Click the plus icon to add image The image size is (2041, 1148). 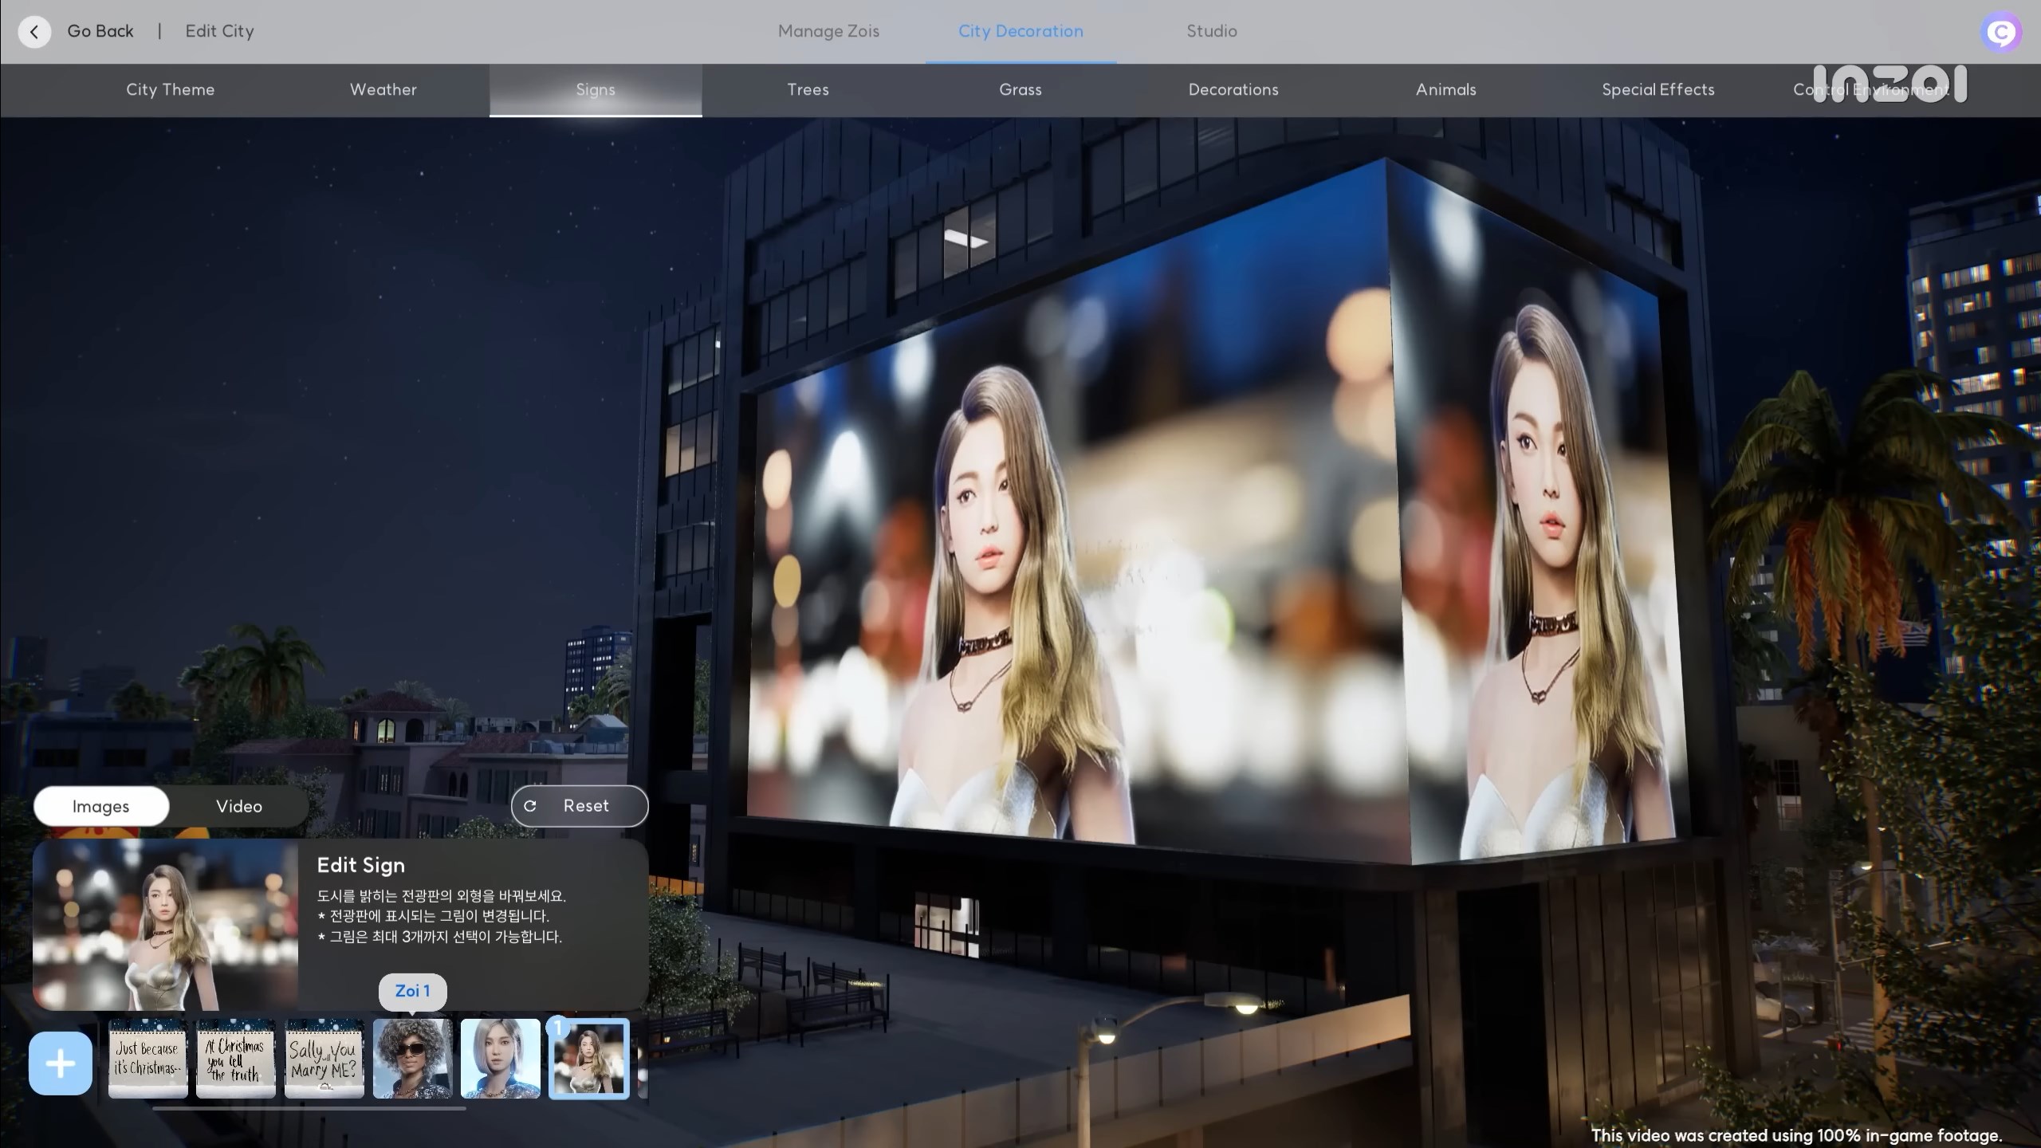[61, 1063]
